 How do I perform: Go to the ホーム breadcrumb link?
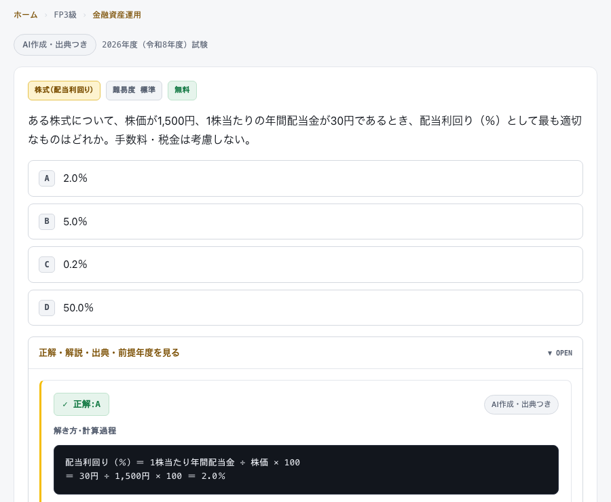[26, 15]
